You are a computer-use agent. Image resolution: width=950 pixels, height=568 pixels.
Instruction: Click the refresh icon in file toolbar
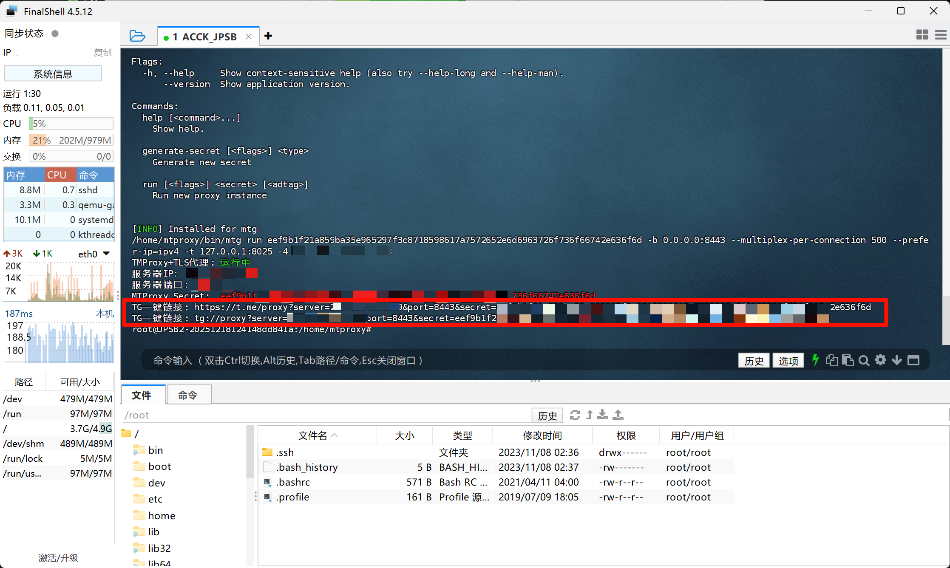point(575,415)
